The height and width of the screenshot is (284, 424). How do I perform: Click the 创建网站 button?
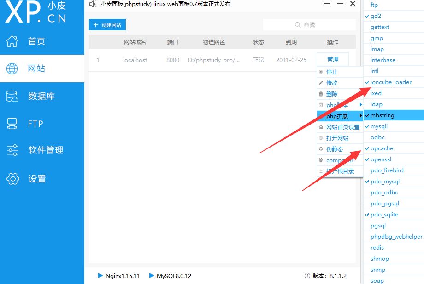coord(107,25)
